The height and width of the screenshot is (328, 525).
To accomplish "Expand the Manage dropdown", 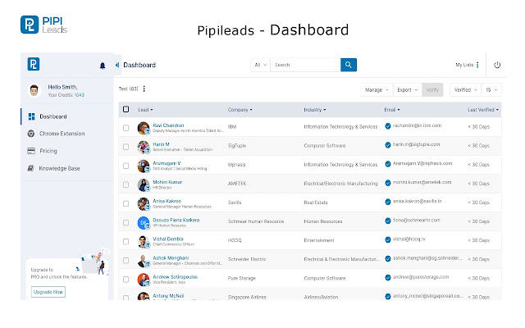I will [x=375, y=89].
